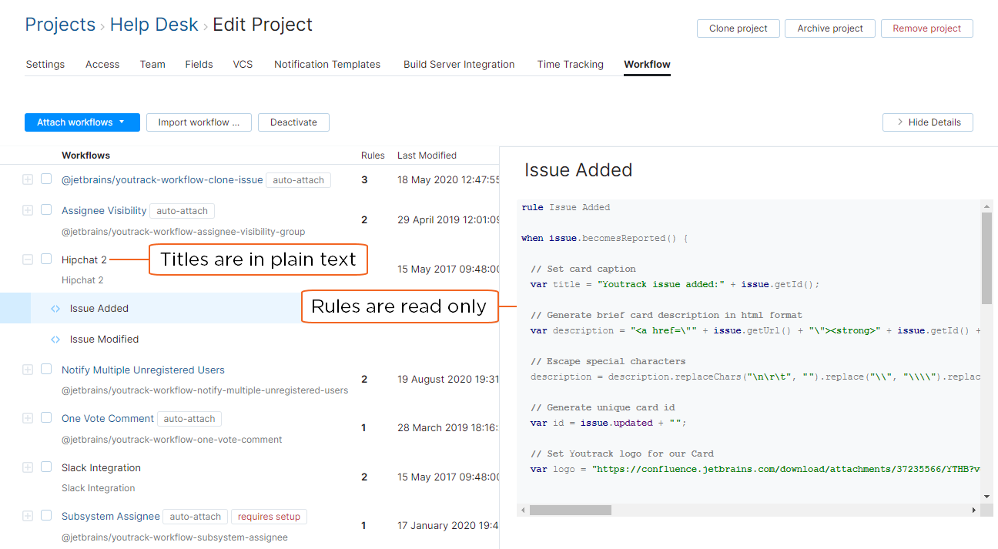998x549 pixels.
Task: Select the checkbox for Slack Integration
Action: [46, 467]
